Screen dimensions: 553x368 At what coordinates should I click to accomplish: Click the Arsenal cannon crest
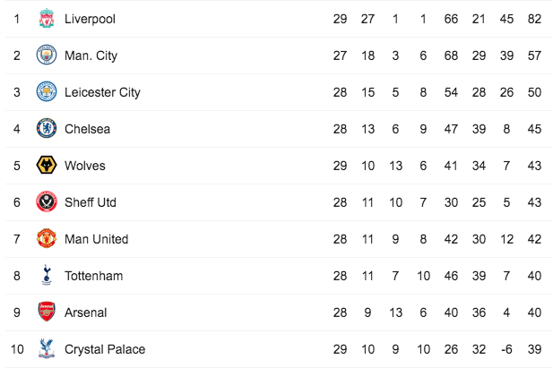click(x=47, y=312)
